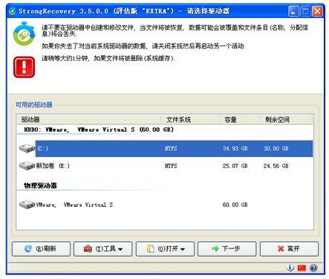
Task: Open the help question mark icon
Action: pyautogui.click(x=313, y=268)
